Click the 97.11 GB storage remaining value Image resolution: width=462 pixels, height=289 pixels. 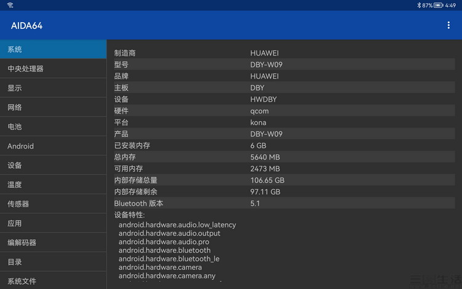265,192
